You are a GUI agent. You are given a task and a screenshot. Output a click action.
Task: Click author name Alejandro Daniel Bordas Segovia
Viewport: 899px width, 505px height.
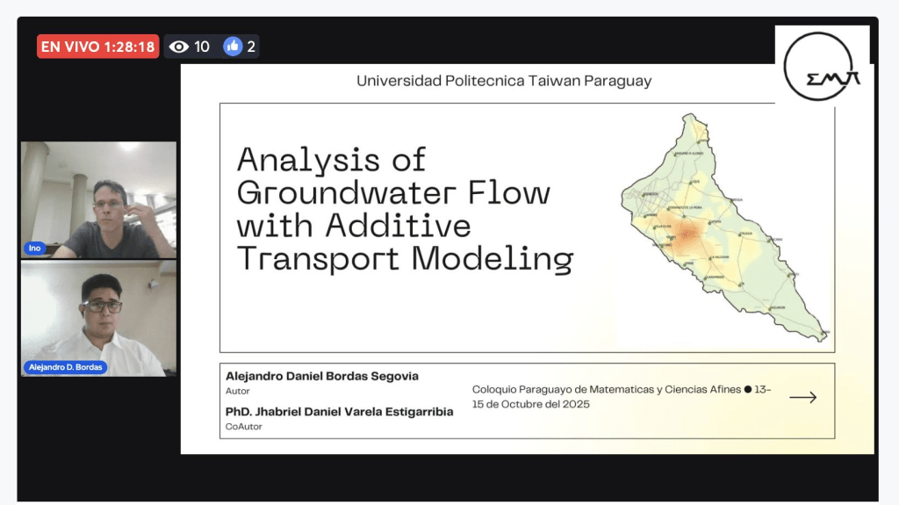322,376
